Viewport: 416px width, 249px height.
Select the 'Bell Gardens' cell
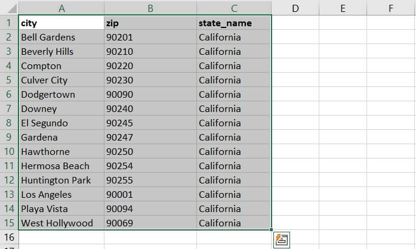tap(61, 37)
